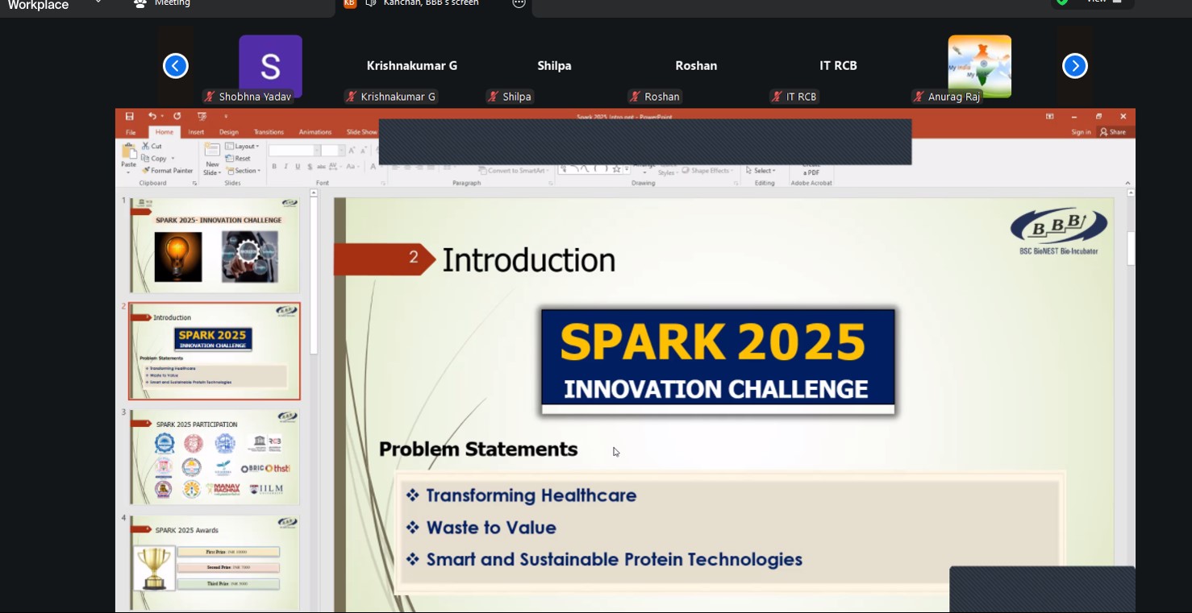Open the Transitions tab
This screenshot has width=1192, height=613.
pyautogui.click(x=269, y=132)
